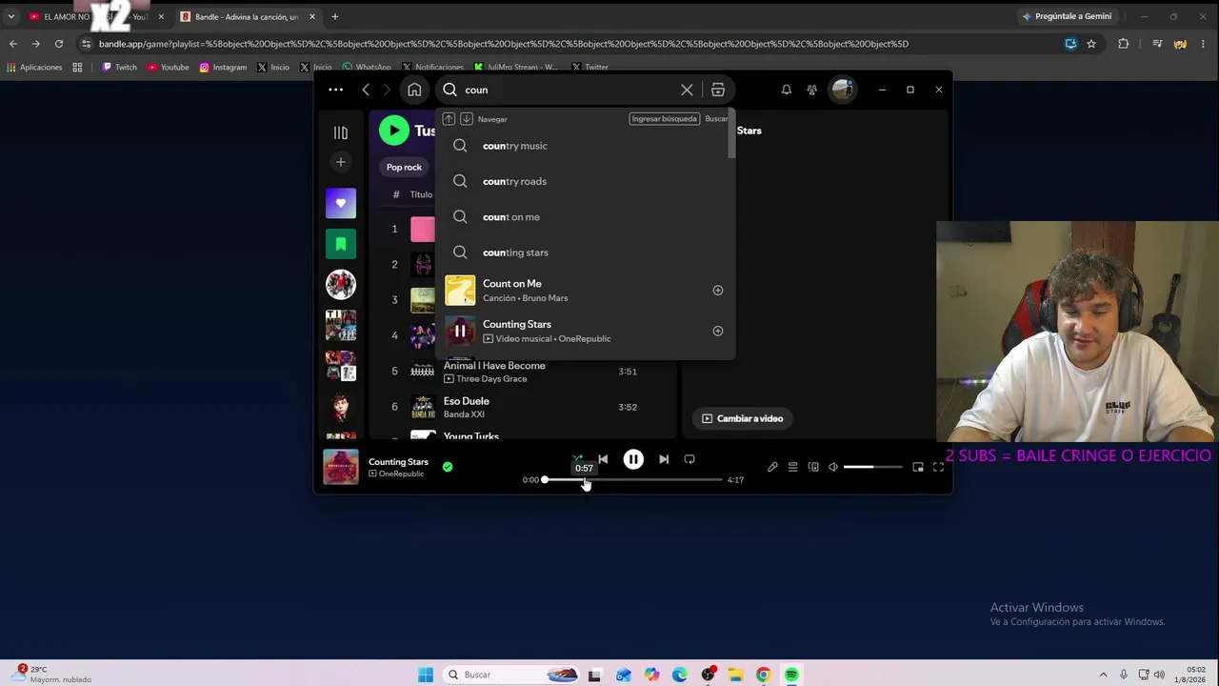Enter Spotify full screen mode
The width and height of the screenshot is (1219, 686).
(938, 467)
